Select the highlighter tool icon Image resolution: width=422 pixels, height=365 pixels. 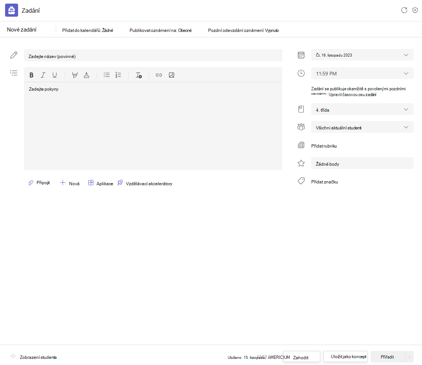[x=75, y=75]
